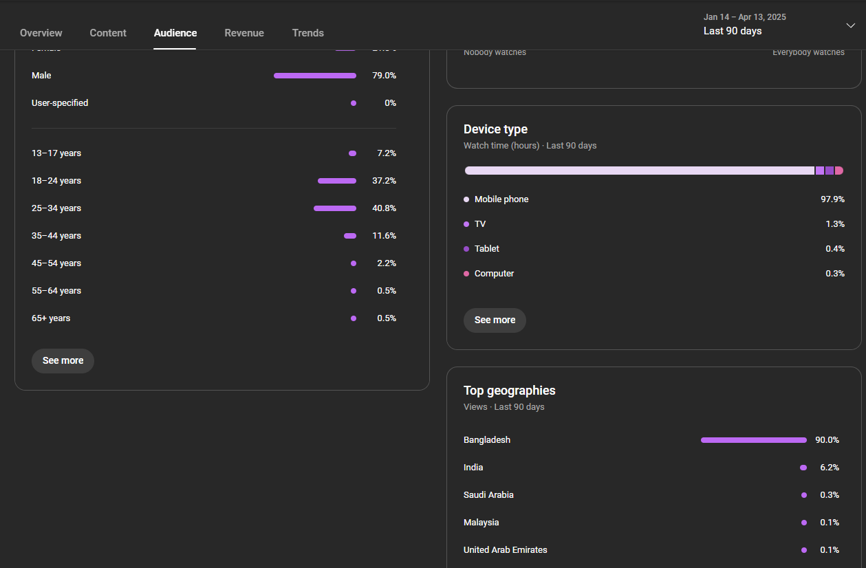The image size is (866, 568).
Task: Click the India views dot indicator
Action: (x=803, y=468)
